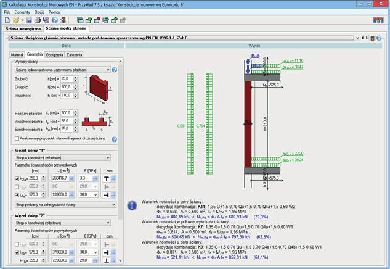Toggle the h2a wall parameter checkbox
390x269 pixels.
coord(17,178)
